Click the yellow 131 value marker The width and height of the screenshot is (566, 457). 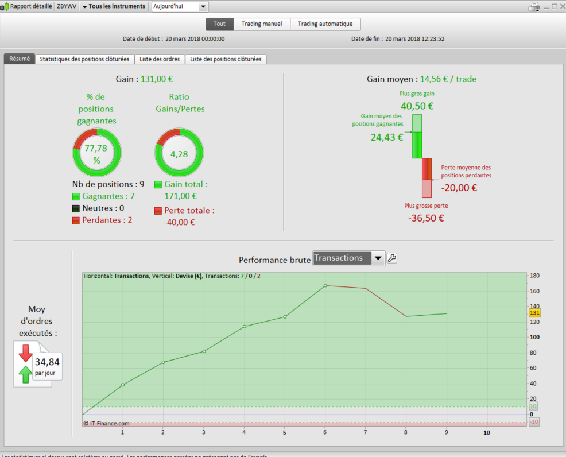tap(534, 313)
